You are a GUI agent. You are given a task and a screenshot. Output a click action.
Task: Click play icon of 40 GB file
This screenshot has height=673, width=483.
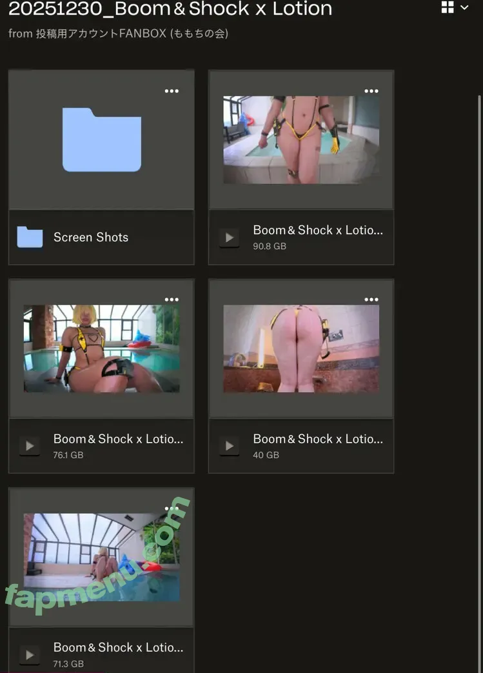[229, 446]
